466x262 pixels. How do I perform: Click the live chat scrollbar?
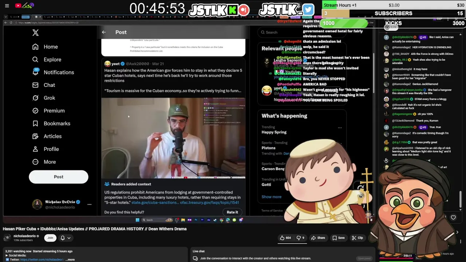(461, 199)
